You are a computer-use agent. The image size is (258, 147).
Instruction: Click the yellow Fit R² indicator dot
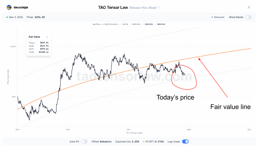coord(144,142)
